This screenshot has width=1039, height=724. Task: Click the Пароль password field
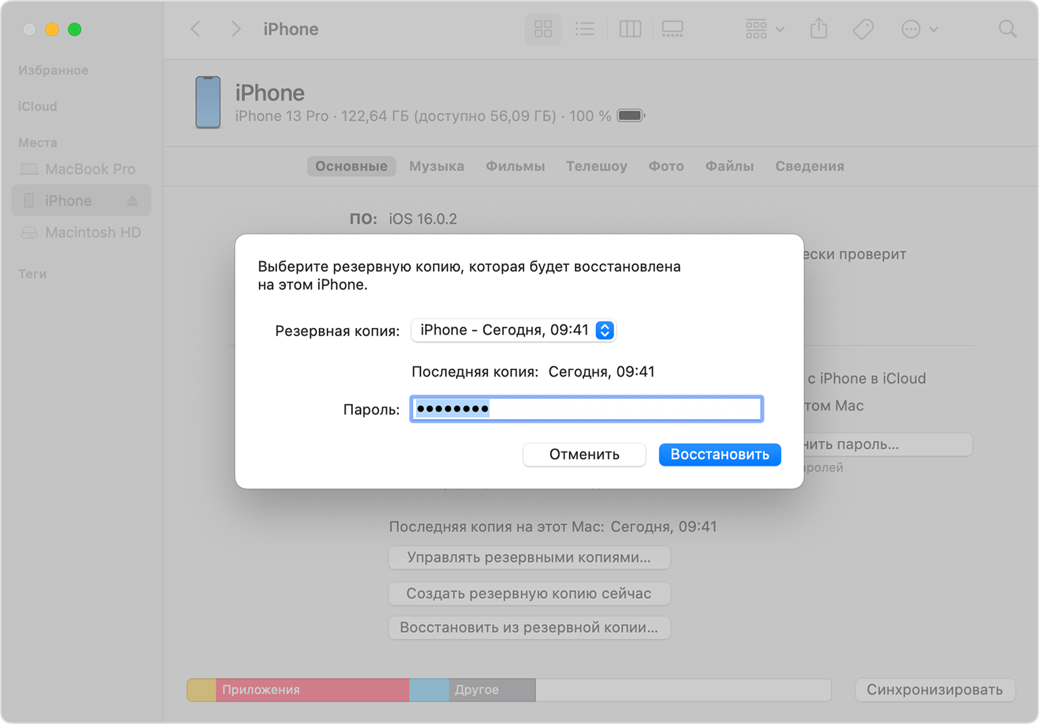pyautogui.click(x=586, y=409)
